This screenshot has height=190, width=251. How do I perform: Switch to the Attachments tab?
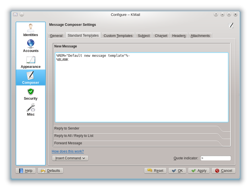click(200, 35)
